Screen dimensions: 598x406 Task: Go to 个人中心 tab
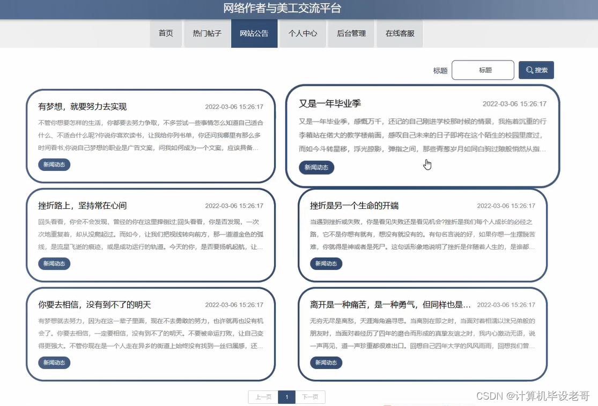[303, 34]
